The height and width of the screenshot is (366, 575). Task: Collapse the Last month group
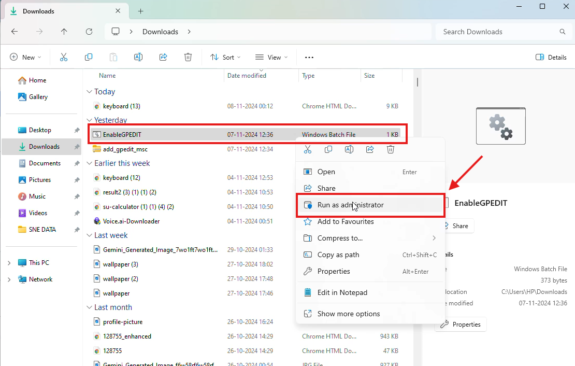tap(89, 307)
